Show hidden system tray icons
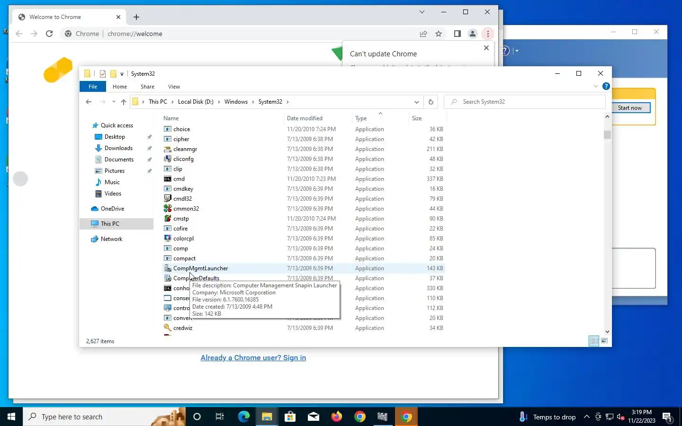The width and height of the screenshot is (682, 426). tap(586, 417)
